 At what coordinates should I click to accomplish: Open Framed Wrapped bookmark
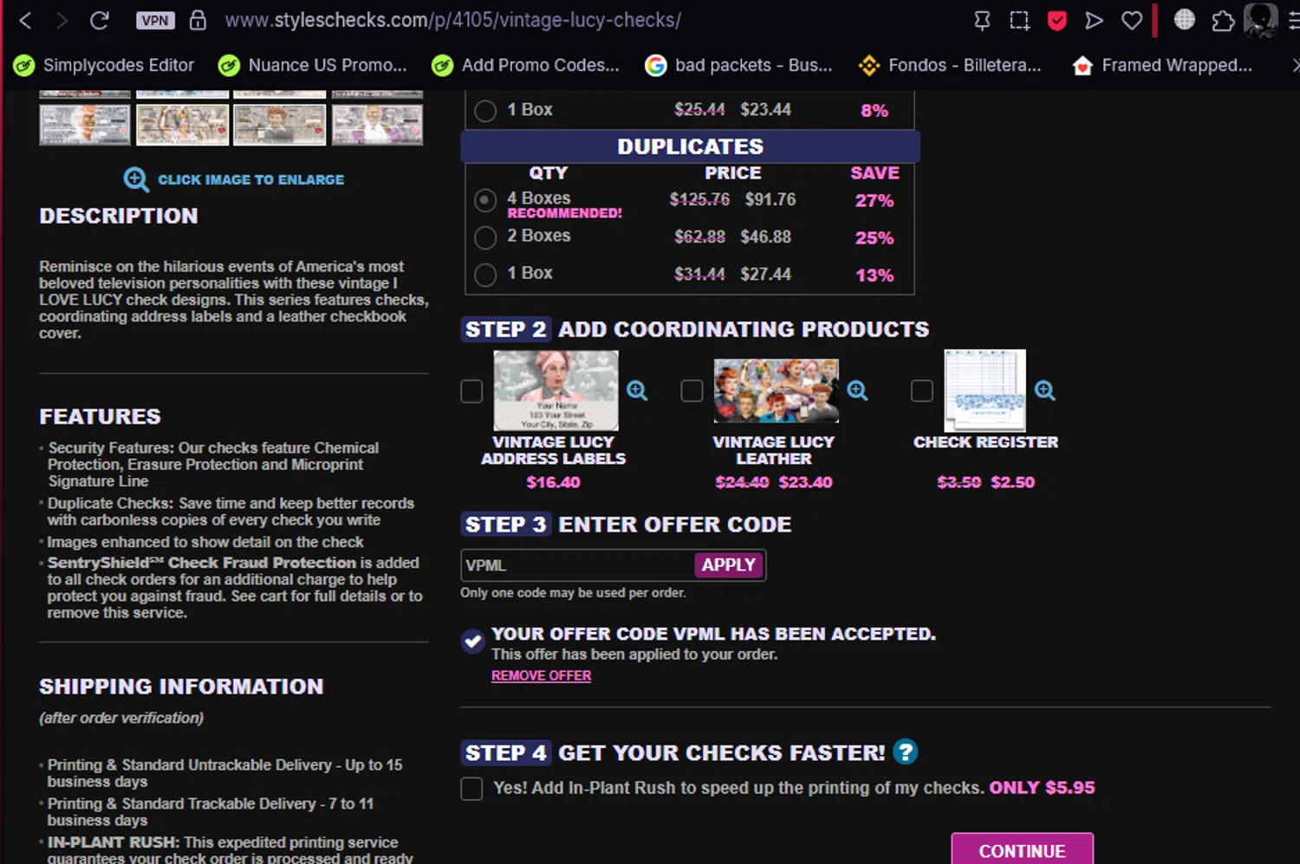(1163, 65)
